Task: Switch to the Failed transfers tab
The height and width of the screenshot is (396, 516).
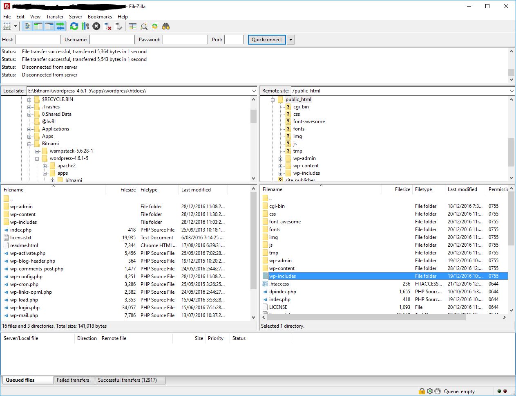Action: pos(74,380)
